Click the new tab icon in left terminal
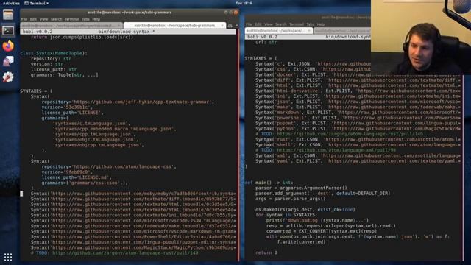The height and width of the screenshot is (265, 471). coord(230,26)
